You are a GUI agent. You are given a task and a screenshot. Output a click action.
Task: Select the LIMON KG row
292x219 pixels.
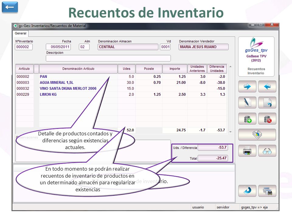[x=121, y=94]
